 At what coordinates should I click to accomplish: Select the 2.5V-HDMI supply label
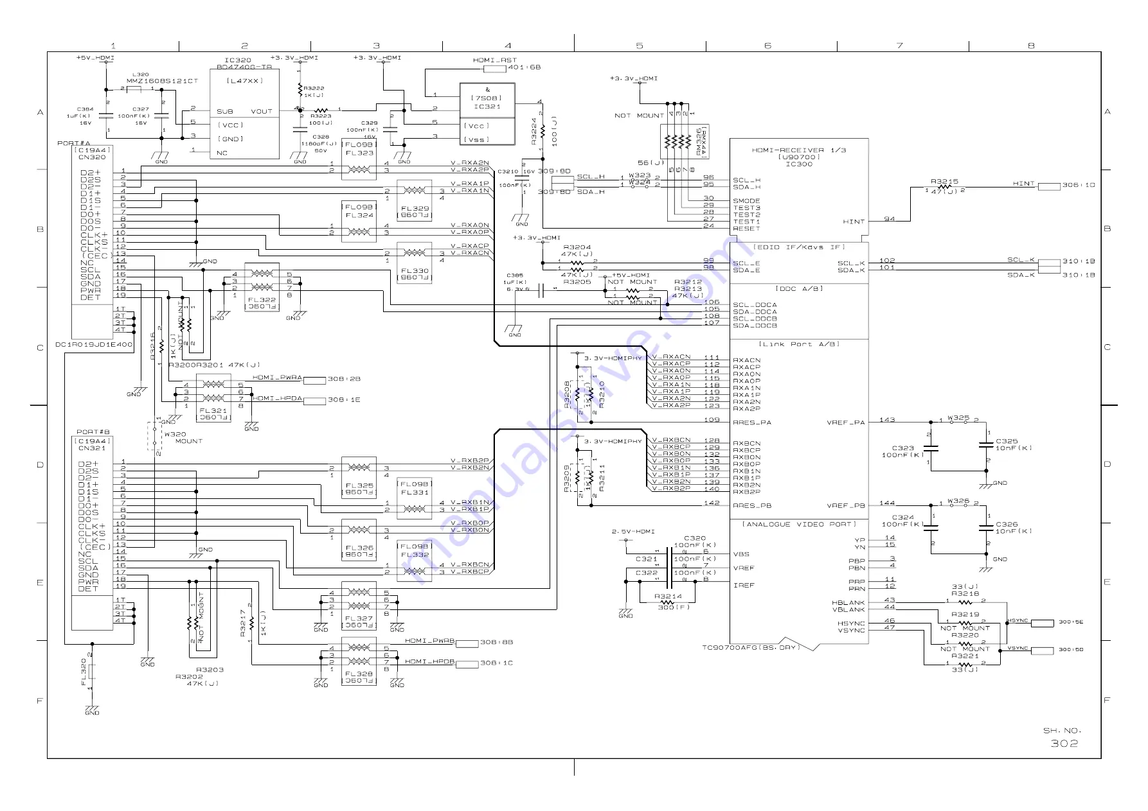(633, 532)
